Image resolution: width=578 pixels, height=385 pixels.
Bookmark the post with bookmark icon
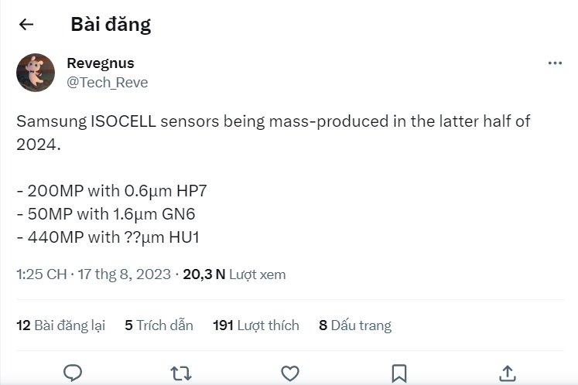click(x=398, y=373)
